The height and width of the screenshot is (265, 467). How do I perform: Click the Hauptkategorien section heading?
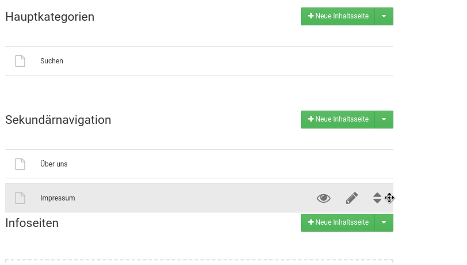(50, 17)
